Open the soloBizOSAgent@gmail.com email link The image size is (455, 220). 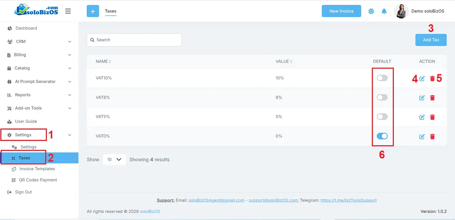216,200
